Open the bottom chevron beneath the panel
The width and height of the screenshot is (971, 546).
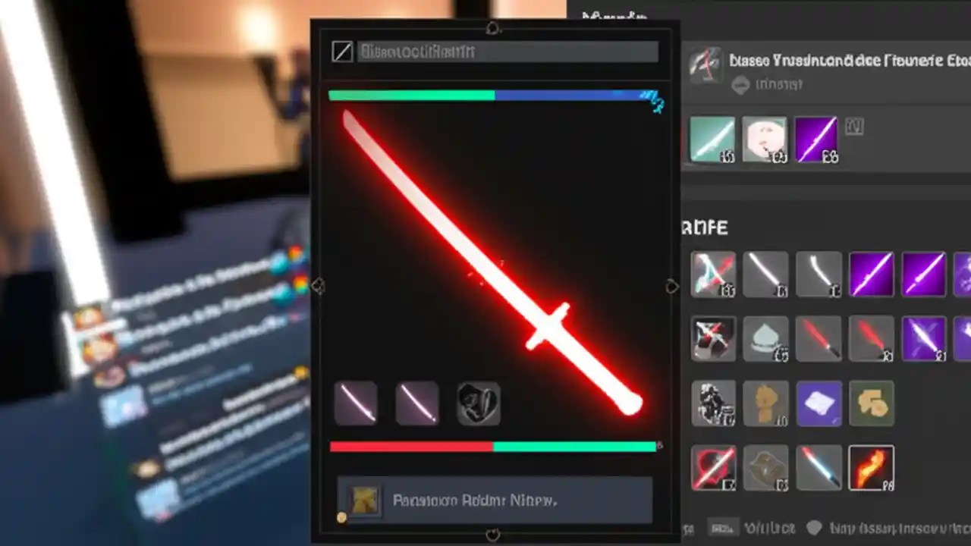(x=494, y=536)
